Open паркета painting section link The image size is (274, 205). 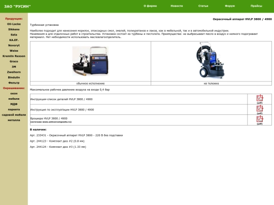click(x=14, y=109)
